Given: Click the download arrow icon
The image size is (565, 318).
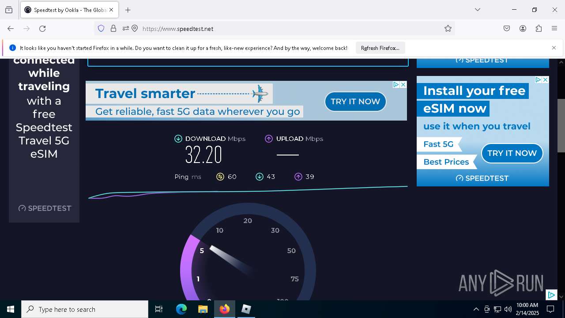Looking at the screenshot, I should coord(178,139).
